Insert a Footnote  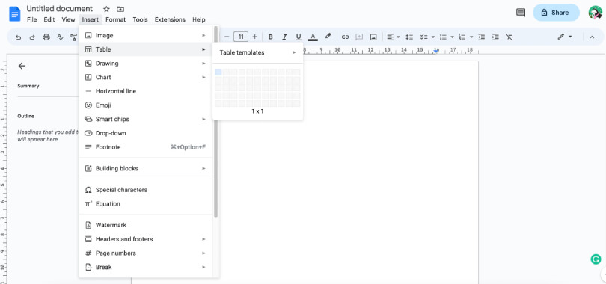[146, 147]
